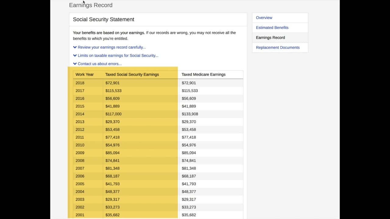Click 2009 Medicare earnings $85,094

click(x=189, y=153)
